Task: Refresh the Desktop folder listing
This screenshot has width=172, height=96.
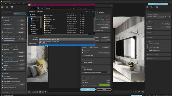Action: [x=73, y=8]
